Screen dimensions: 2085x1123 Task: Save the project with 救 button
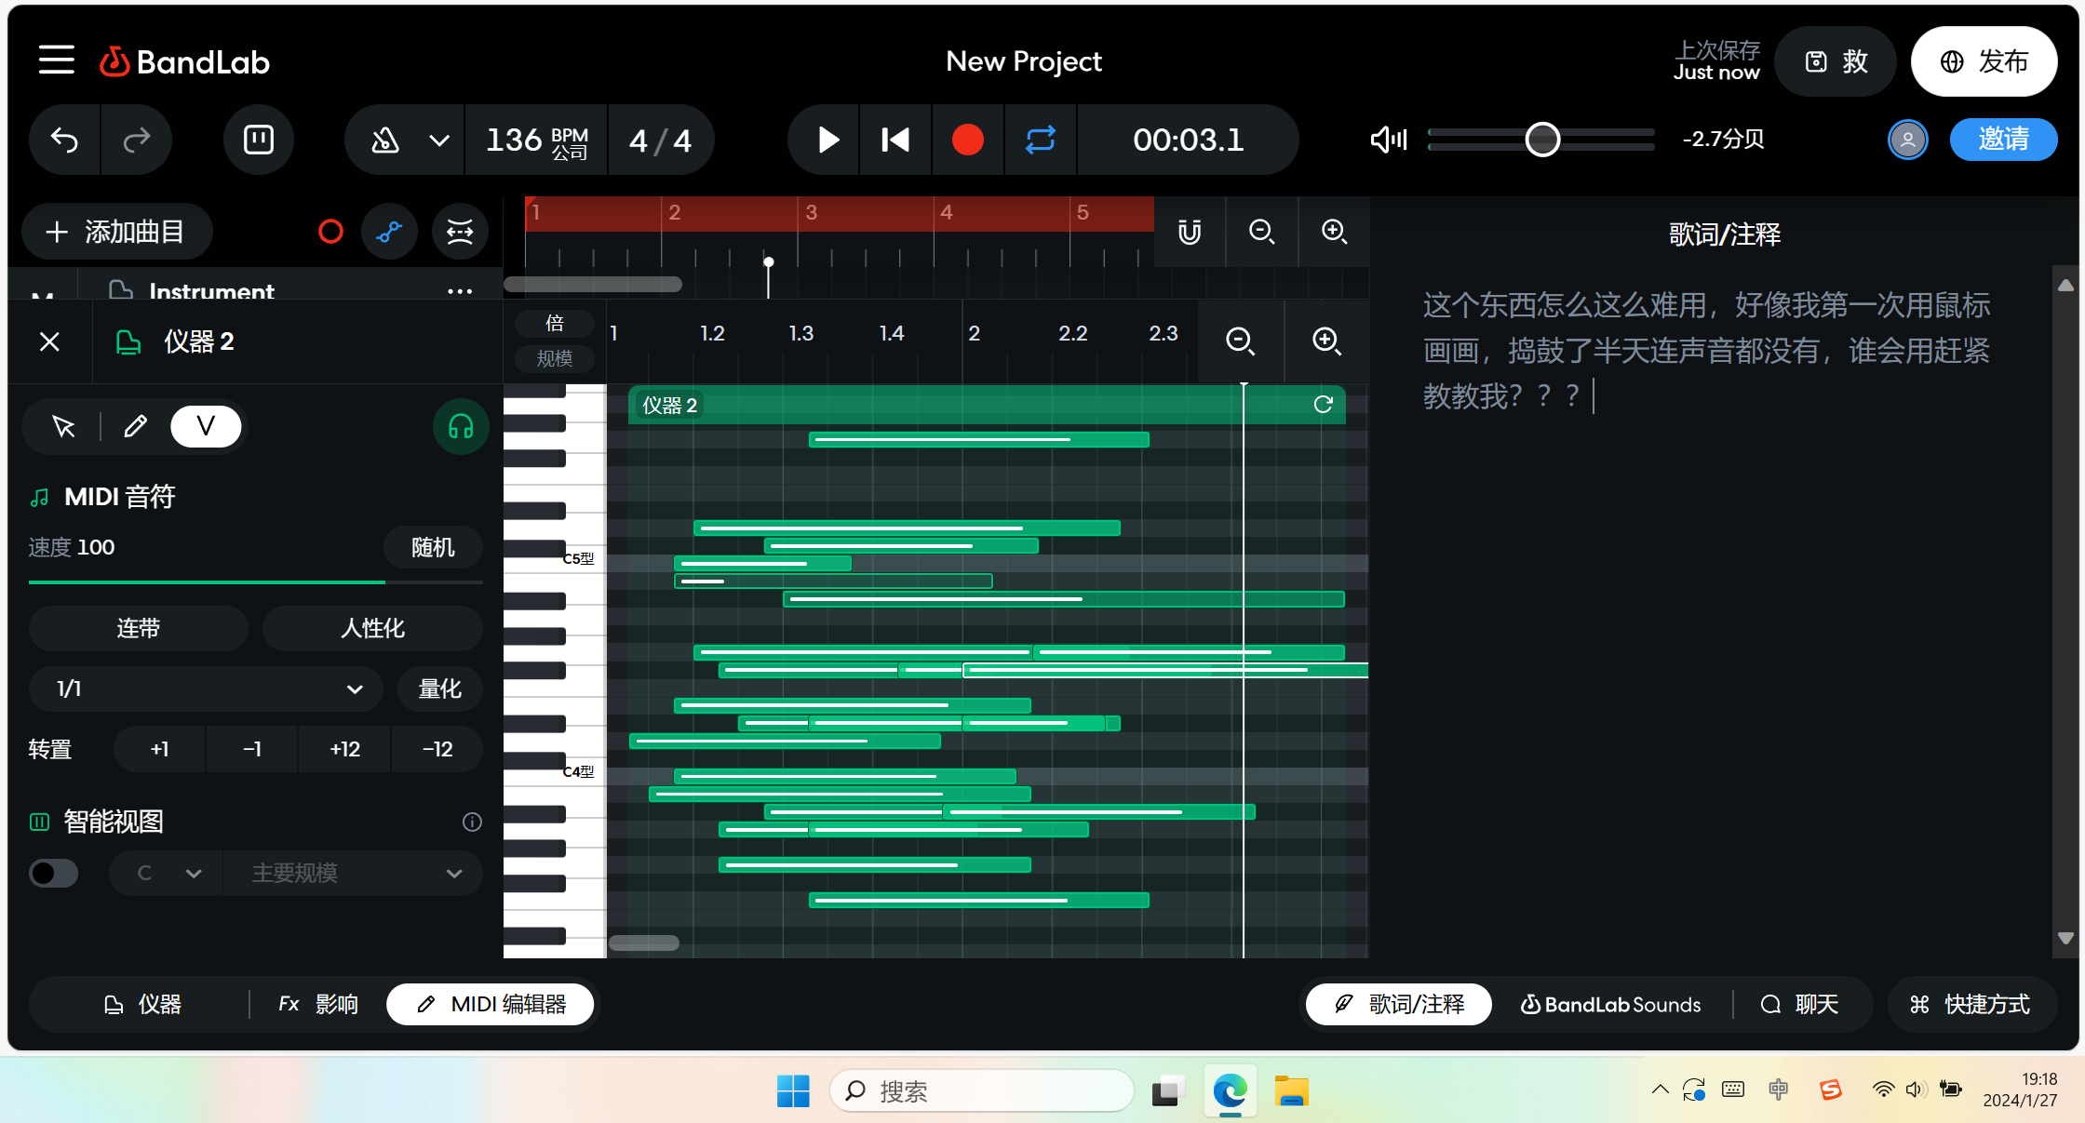(1836, 61)
